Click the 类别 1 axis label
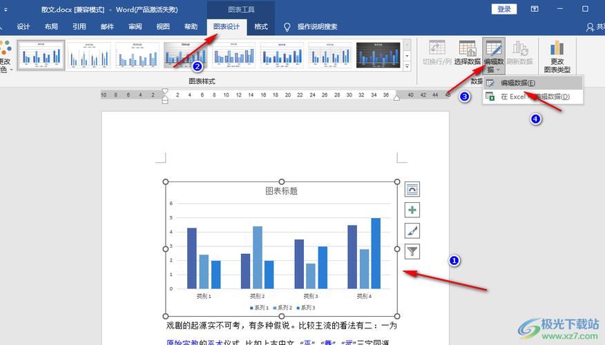 click(204, 296)
